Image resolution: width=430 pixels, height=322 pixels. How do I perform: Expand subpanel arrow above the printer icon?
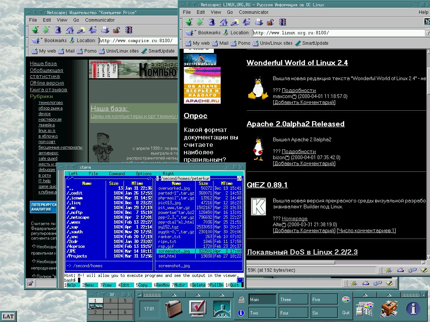(x=389, y=295)
